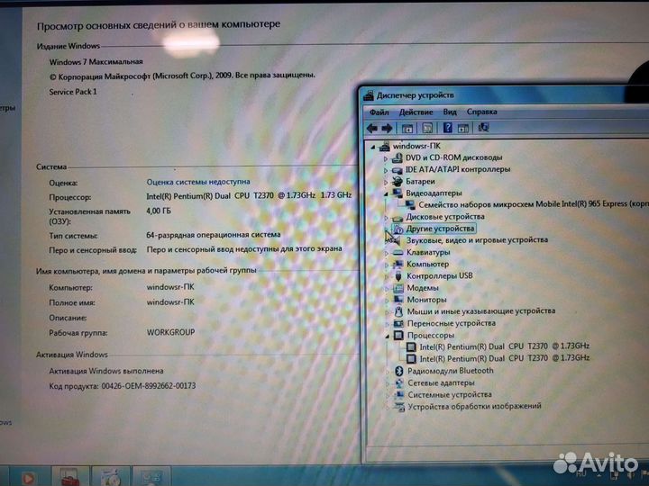Click the processor value in the System section
Image resolution: width=649 pixels, height=486 pixels.
[x=249, y=195]
